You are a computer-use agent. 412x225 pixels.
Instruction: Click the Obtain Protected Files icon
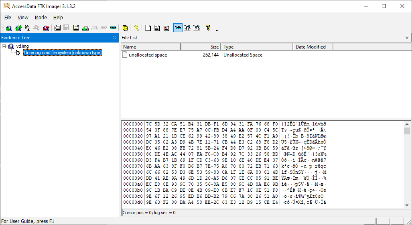pos(125,28)
